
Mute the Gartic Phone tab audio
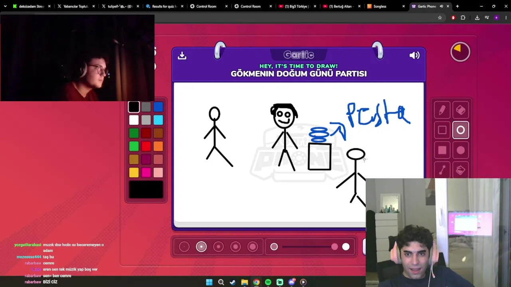[x=441, y=6]
